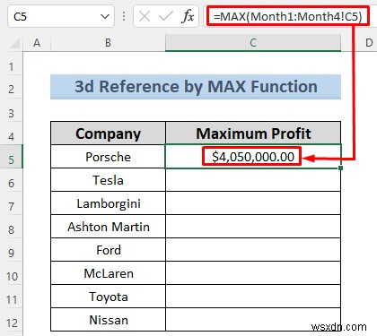Viewport: 377px width, 336px height.
Task: Select the $4,050,000.00 cell
Action: 253,157
